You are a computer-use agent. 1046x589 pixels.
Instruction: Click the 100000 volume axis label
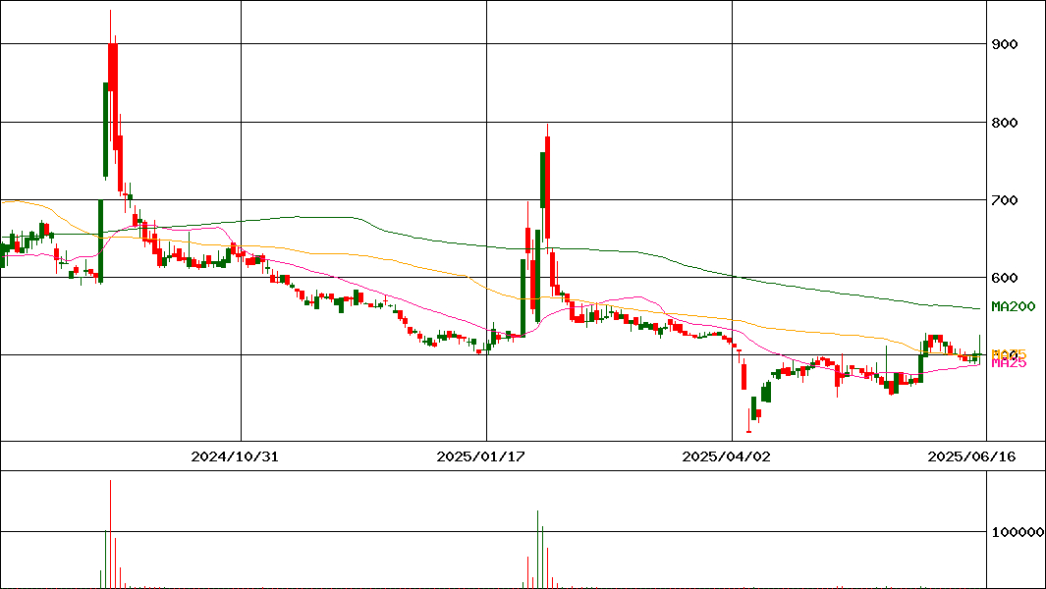pyautogui.click(x=1018, y=532)
